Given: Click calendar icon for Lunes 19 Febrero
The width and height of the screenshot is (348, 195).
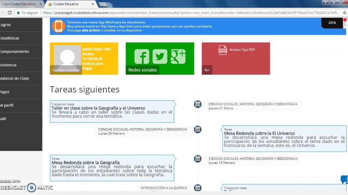Looking at the screenshot, I should pyautogui.click(x=198, y=158).
